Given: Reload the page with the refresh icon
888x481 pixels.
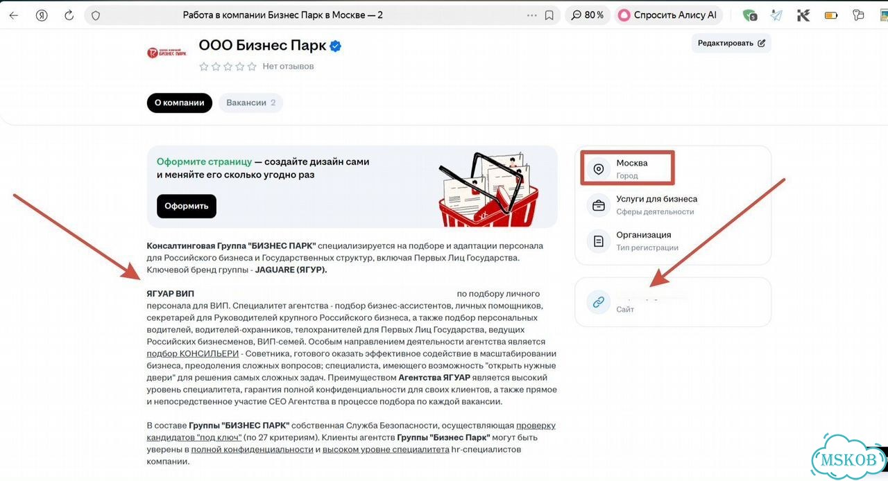Looking at the screenshot, I should 69,15.
